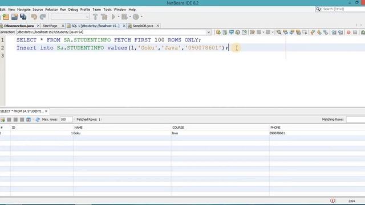Click the Profile Project icon
The width and height of the screenshot is (365, 205).
pos(136,17)
